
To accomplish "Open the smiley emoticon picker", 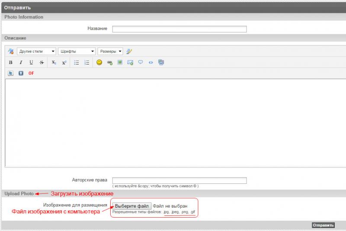I will coord(99,62).
